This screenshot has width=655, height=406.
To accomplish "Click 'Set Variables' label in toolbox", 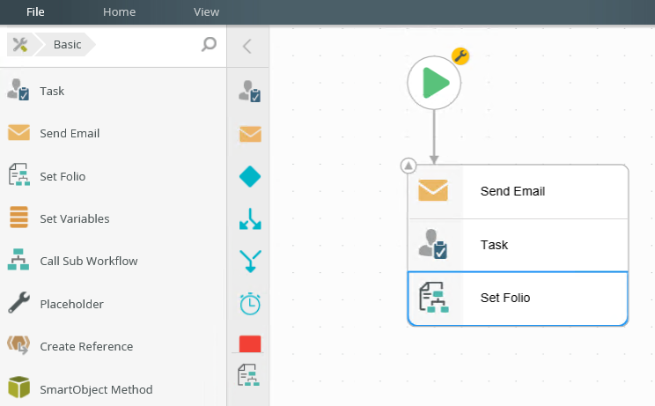I will coord(75,218).
